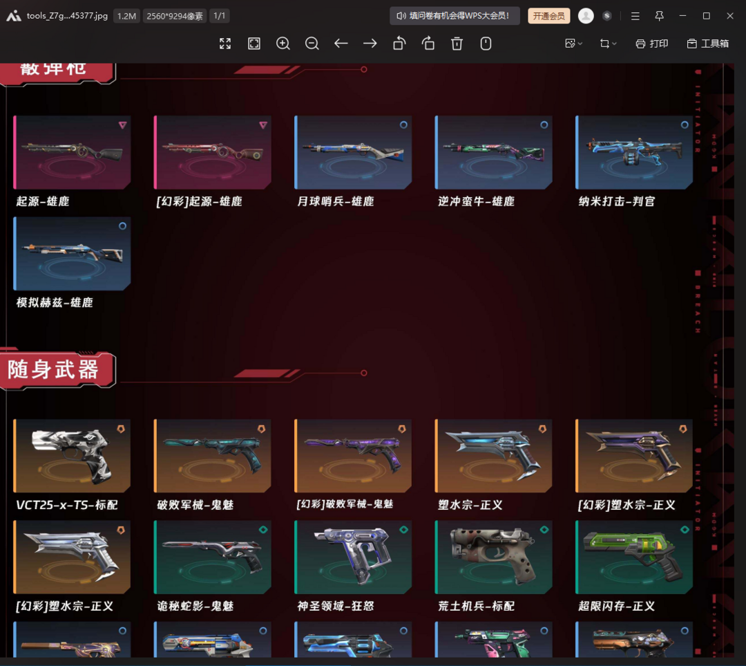Click the 逆冲蛮牛-雄鹿 weapon thumbnail
This screenshot has width=746, height=666.
click(493, 152)
